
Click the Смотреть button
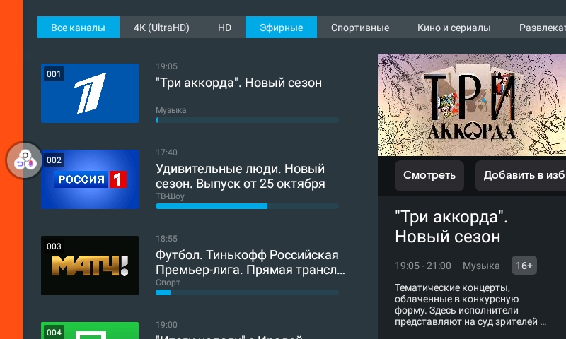429,175
